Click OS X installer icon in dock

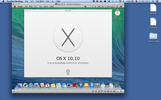[x=103, y=85]
